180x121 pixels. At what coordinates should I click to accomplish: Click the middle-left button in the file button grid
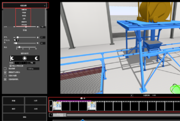point(14,109)
